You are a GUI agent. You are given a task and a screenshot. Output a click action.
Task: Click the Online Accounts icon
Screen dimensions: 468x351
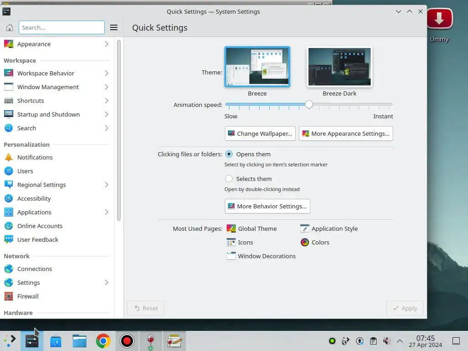(9, 226)
